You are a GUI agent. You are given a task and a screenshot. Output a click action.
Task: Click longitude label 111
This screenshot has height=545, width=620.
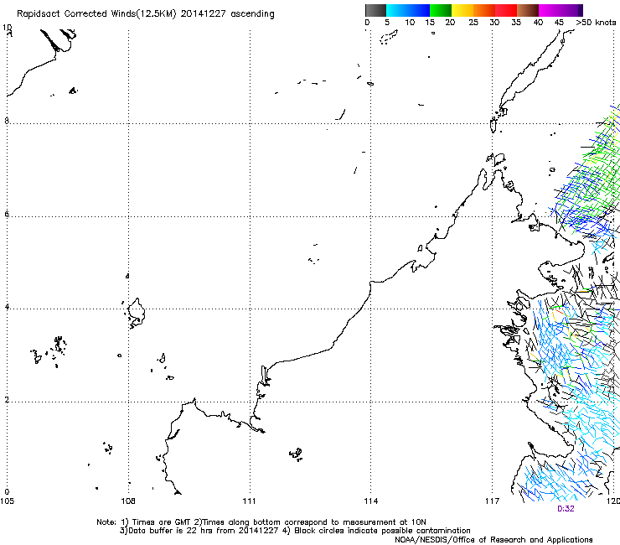(x=249, y=501)
